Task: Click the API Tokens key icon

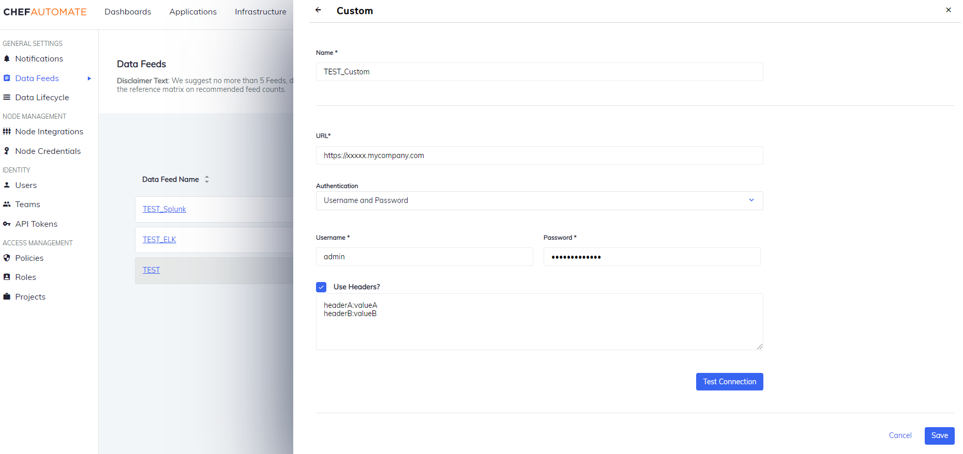Action: [x=7, y=224]
